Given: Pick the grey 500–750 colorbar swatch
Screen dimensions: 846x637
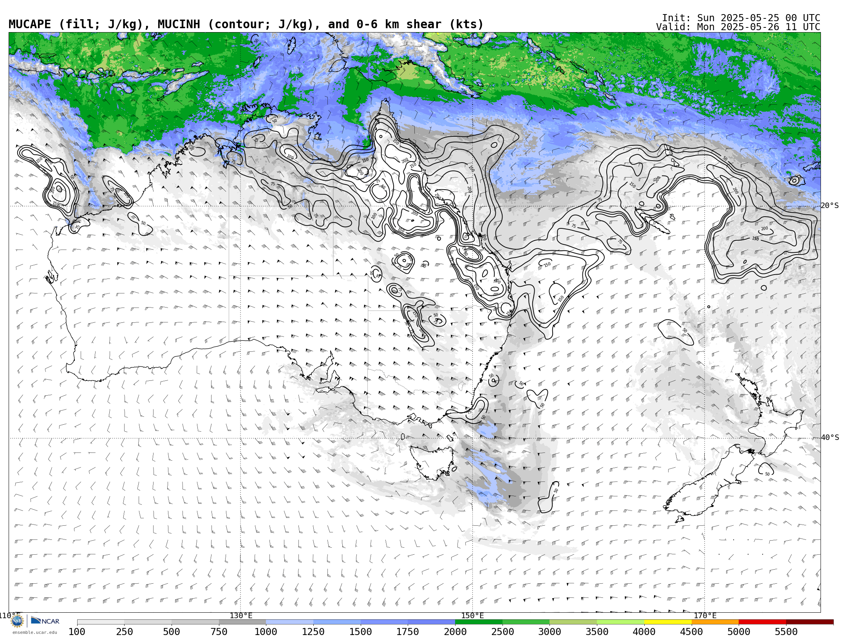Looking at the screenshot, I should pos(195,622).
